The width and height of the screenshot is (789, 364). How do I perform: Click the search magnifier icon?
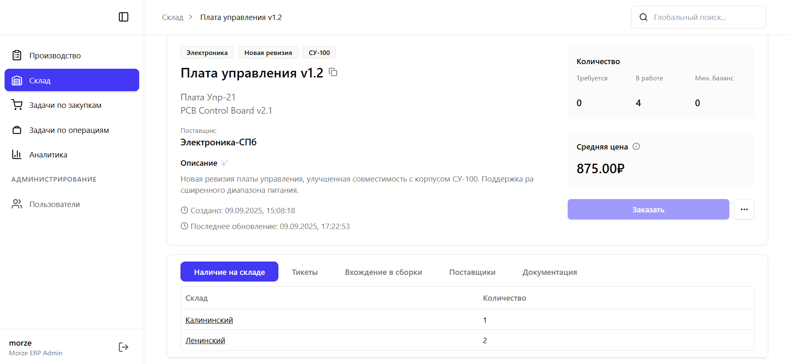tap(644, 17)
